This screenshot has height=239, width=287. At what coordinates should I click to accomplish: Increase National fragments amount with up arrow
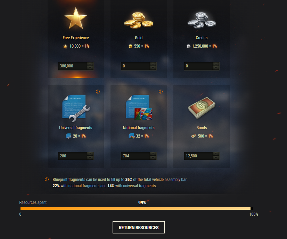coord(153,154)
